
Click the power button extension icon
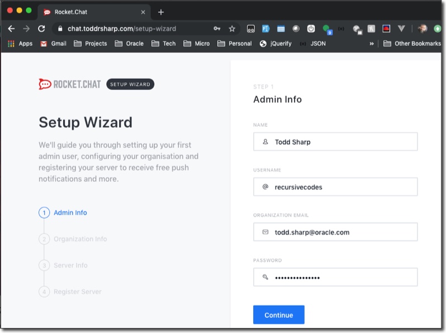(x=311, y=28)
